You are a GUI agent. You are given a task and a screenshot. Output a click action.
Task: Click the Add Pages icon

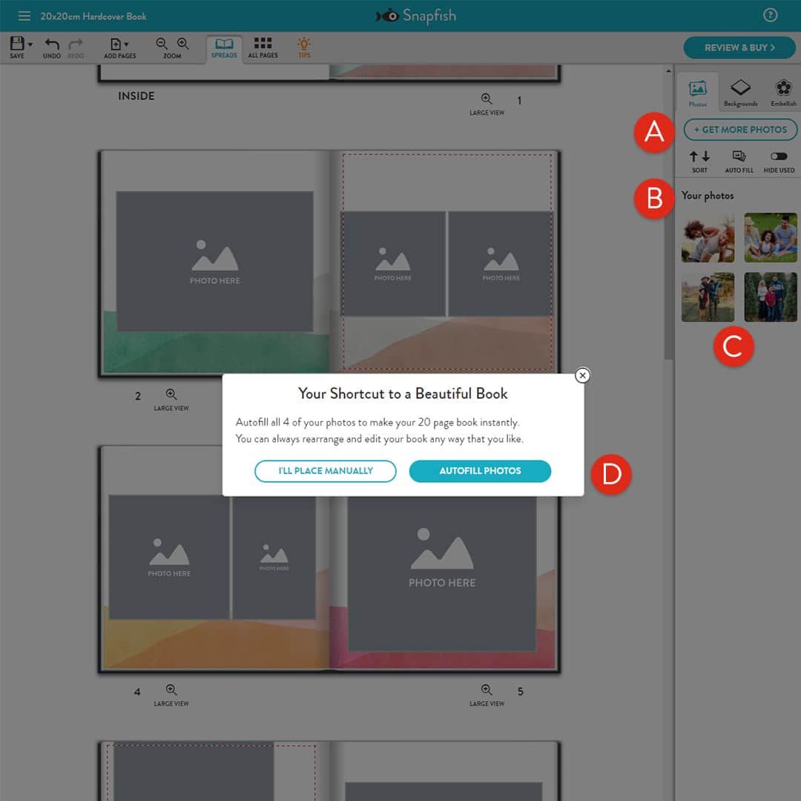115,44
